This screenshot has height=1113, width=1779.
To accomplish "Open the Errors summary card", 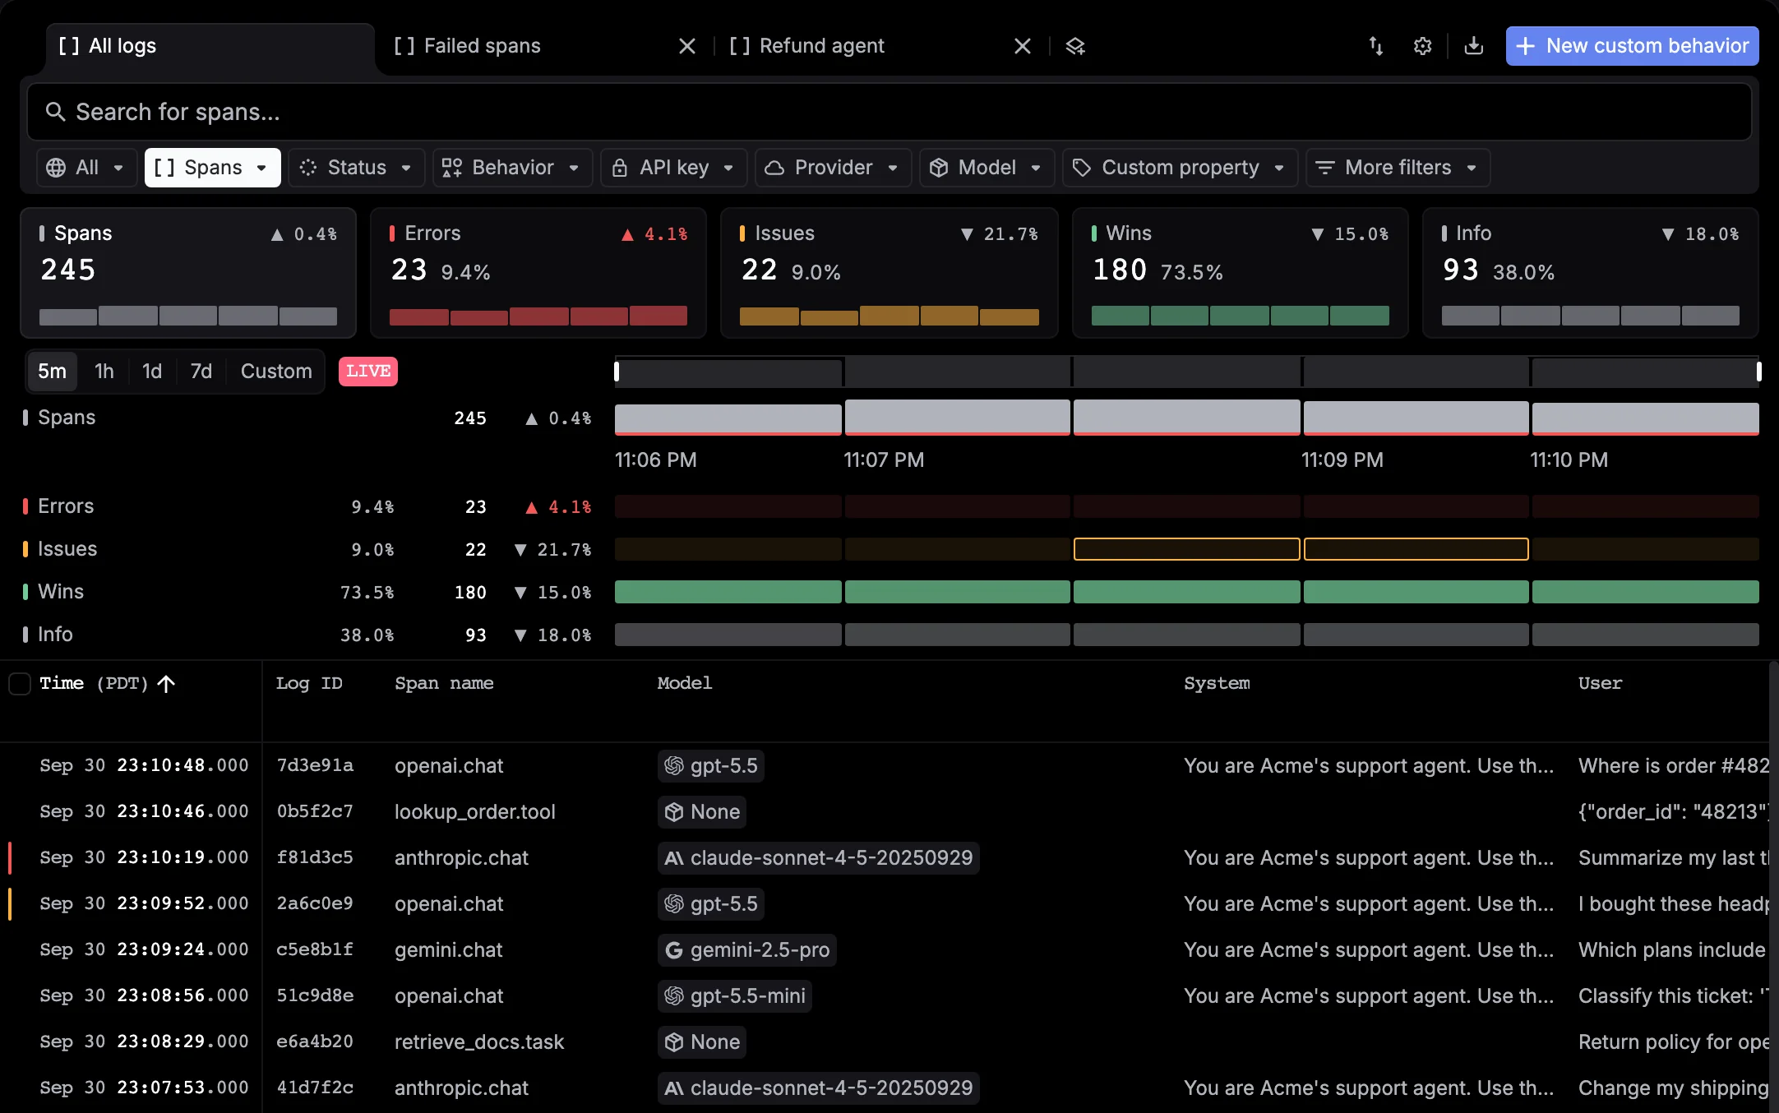I will coord(538,273).
